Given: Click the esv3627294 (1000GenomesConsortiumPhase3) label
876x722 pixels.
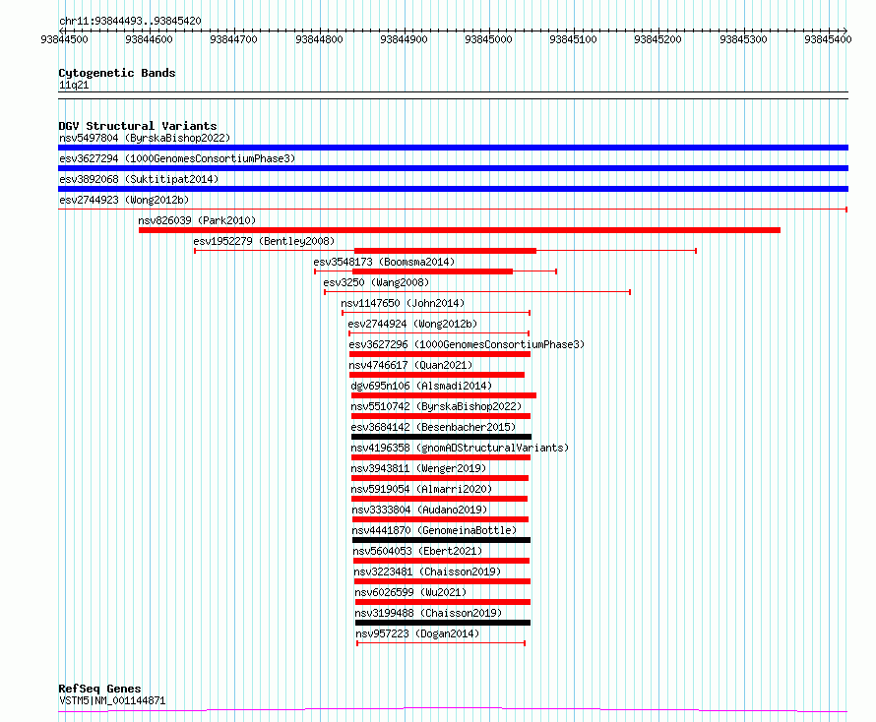Looking at the screenshot, I should click(177, 158).
